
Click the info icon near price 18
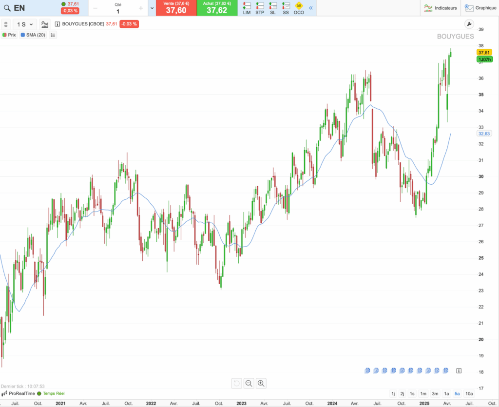(459, 371)
